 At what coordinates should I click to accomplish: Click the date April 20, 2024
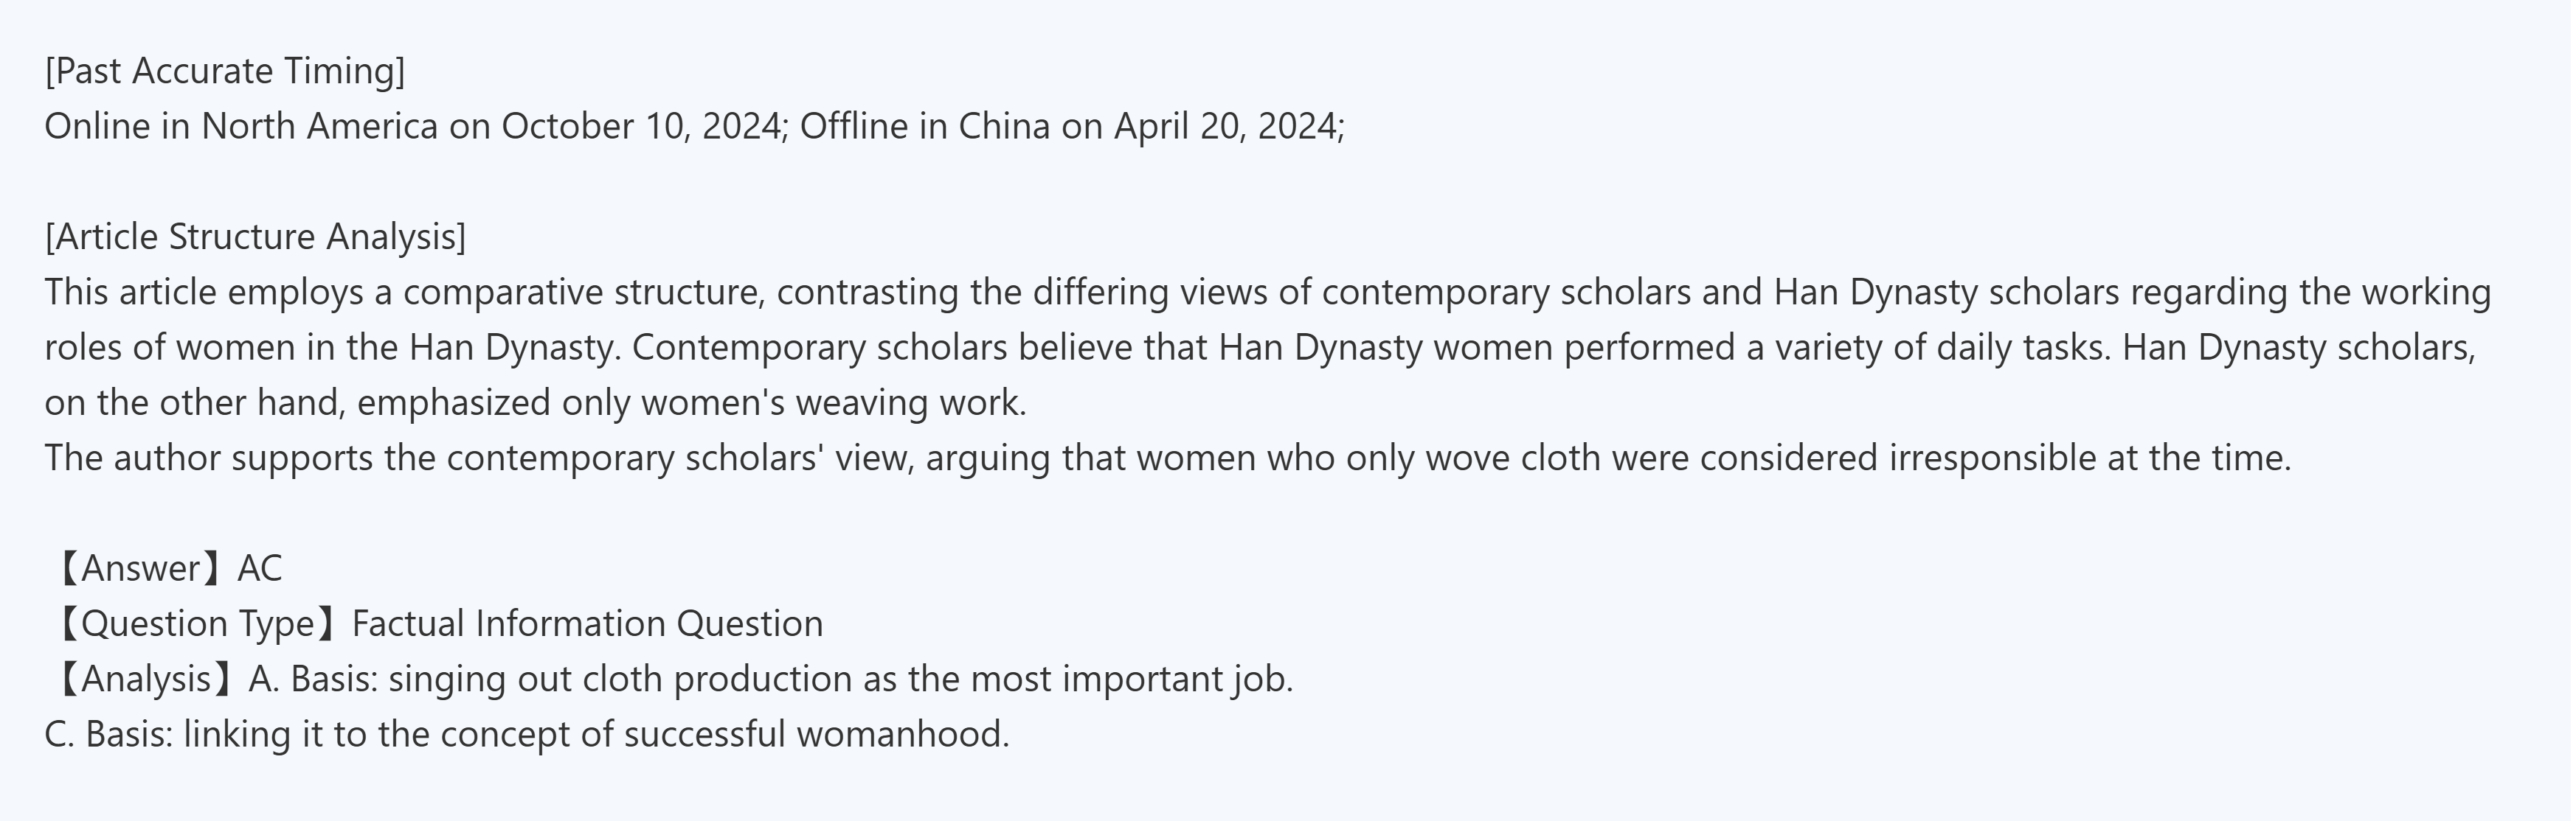tap(1228, 127)
